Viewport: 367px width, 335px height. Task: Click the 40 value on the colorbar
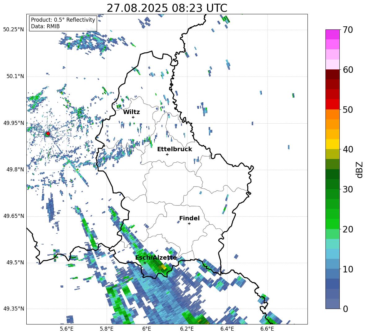[348, 149]
